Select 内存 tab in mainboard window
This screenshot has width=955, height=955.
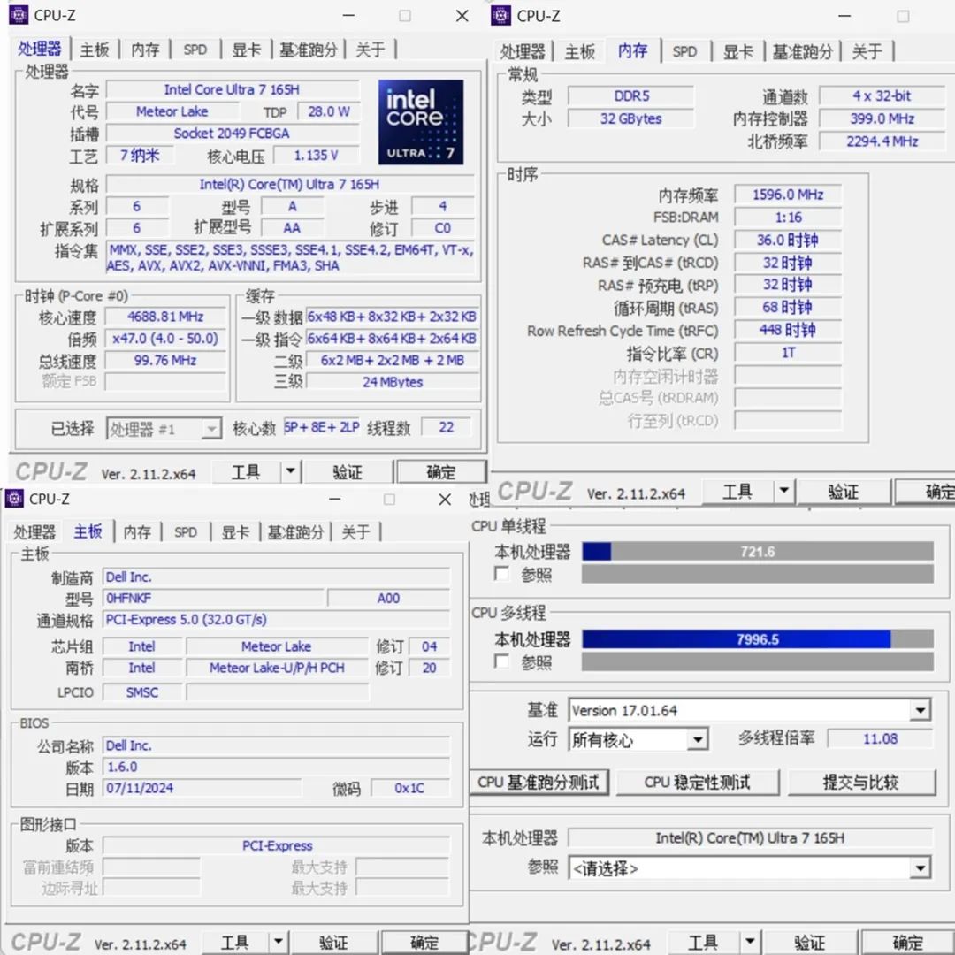(x=137, y=532)
